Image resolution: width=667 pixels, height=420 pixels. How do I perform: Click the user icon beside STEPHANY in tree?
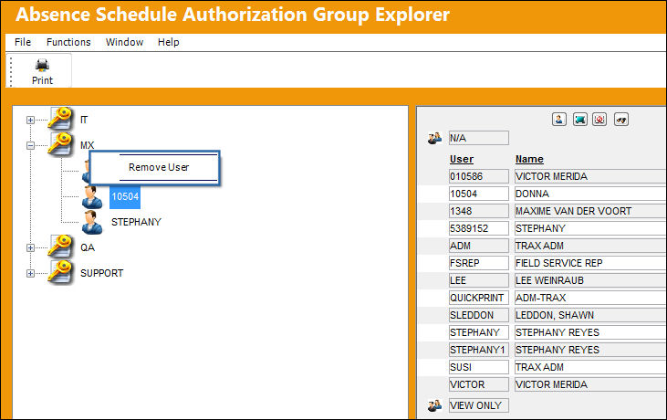tap(92, 222)
